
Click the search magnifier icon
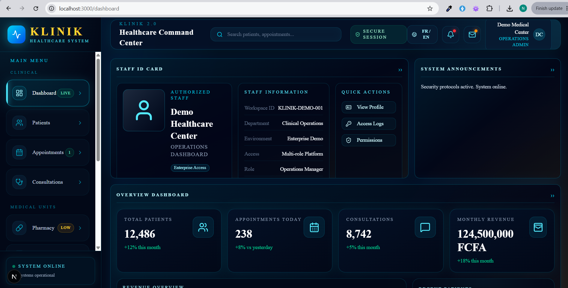coord(220,34)
